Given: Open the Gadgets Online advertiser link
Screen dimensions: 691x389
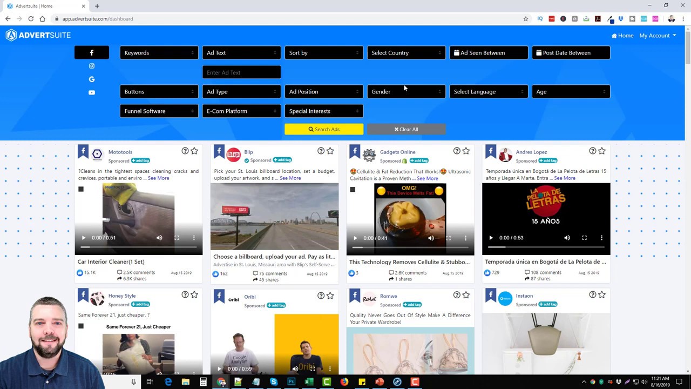Looking at the screenshot, I should tap(397, 152).
